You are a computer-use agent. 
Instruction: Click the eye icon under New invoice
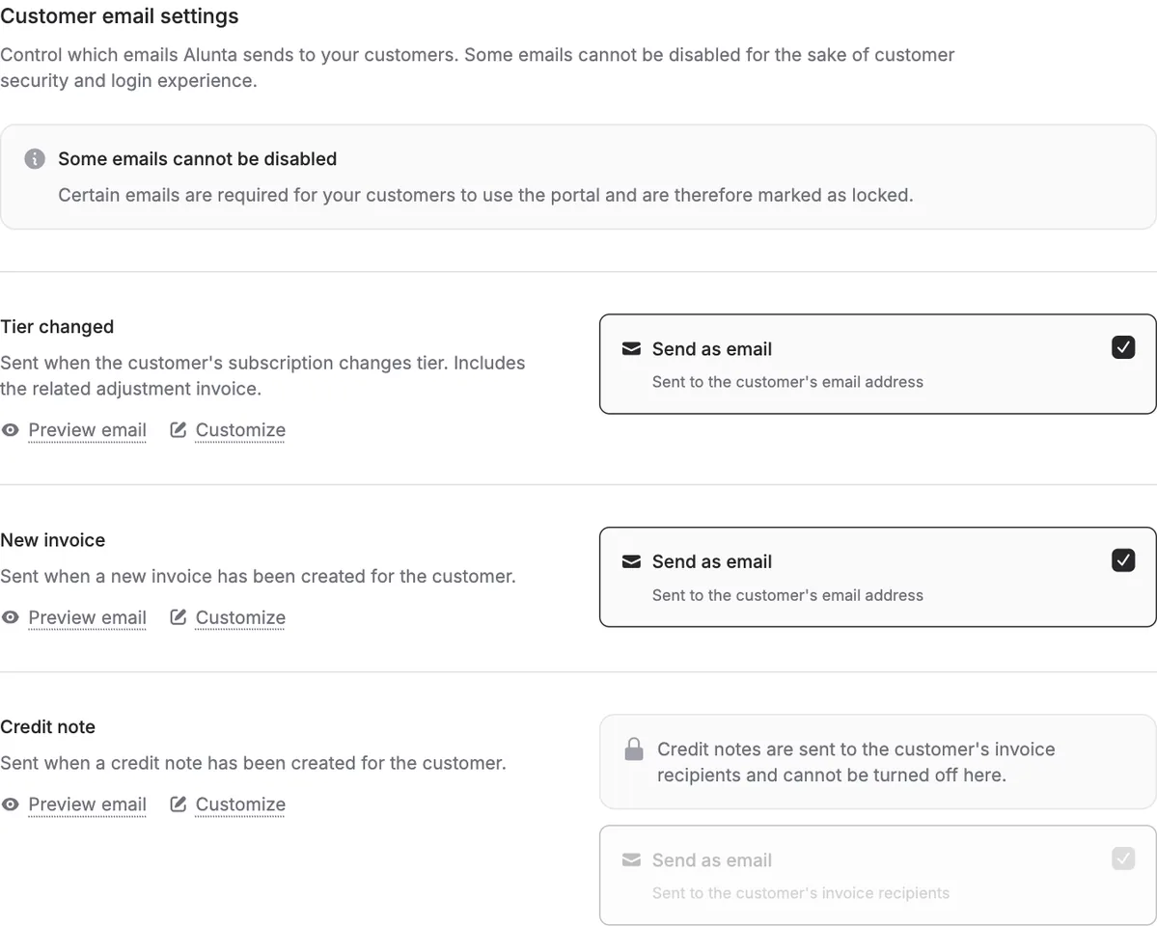(x=11, y=617)
